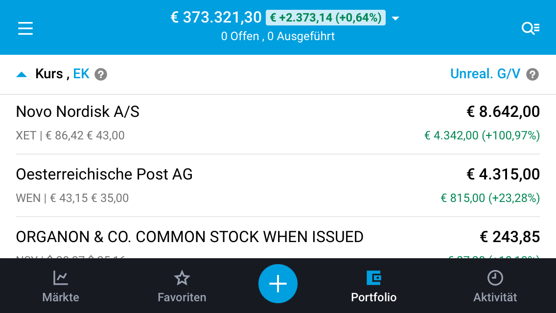The image size is (556, 313).
Task: Toggle the Unreal. G/V column header
Action: [x=485, y=74]
